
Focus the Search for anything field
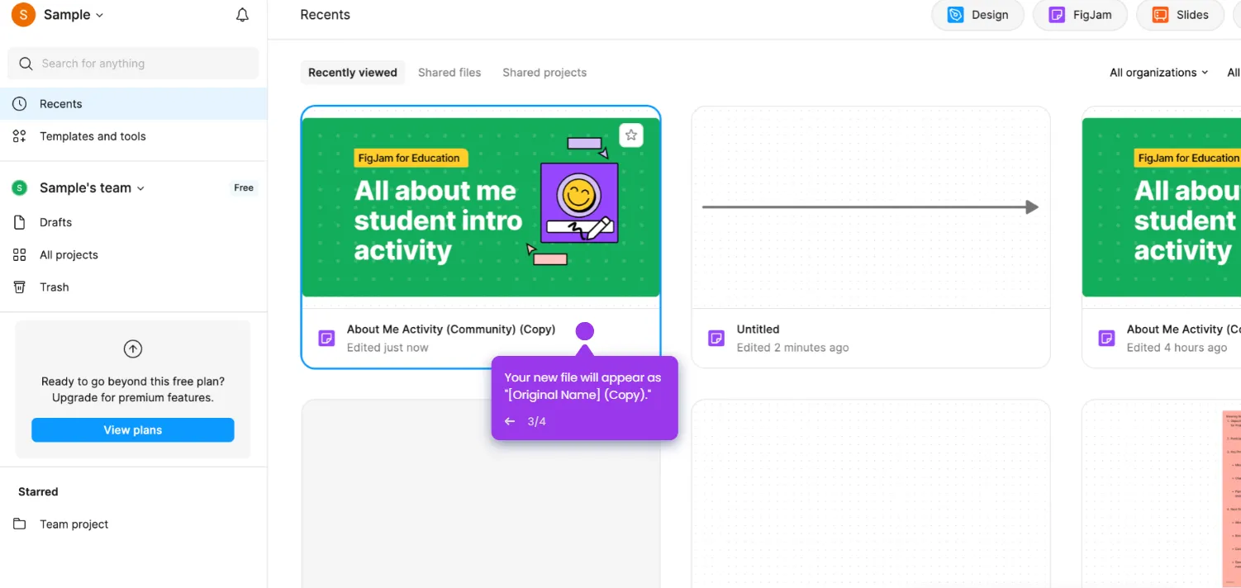pyautogui.click(x=133, y=64)
